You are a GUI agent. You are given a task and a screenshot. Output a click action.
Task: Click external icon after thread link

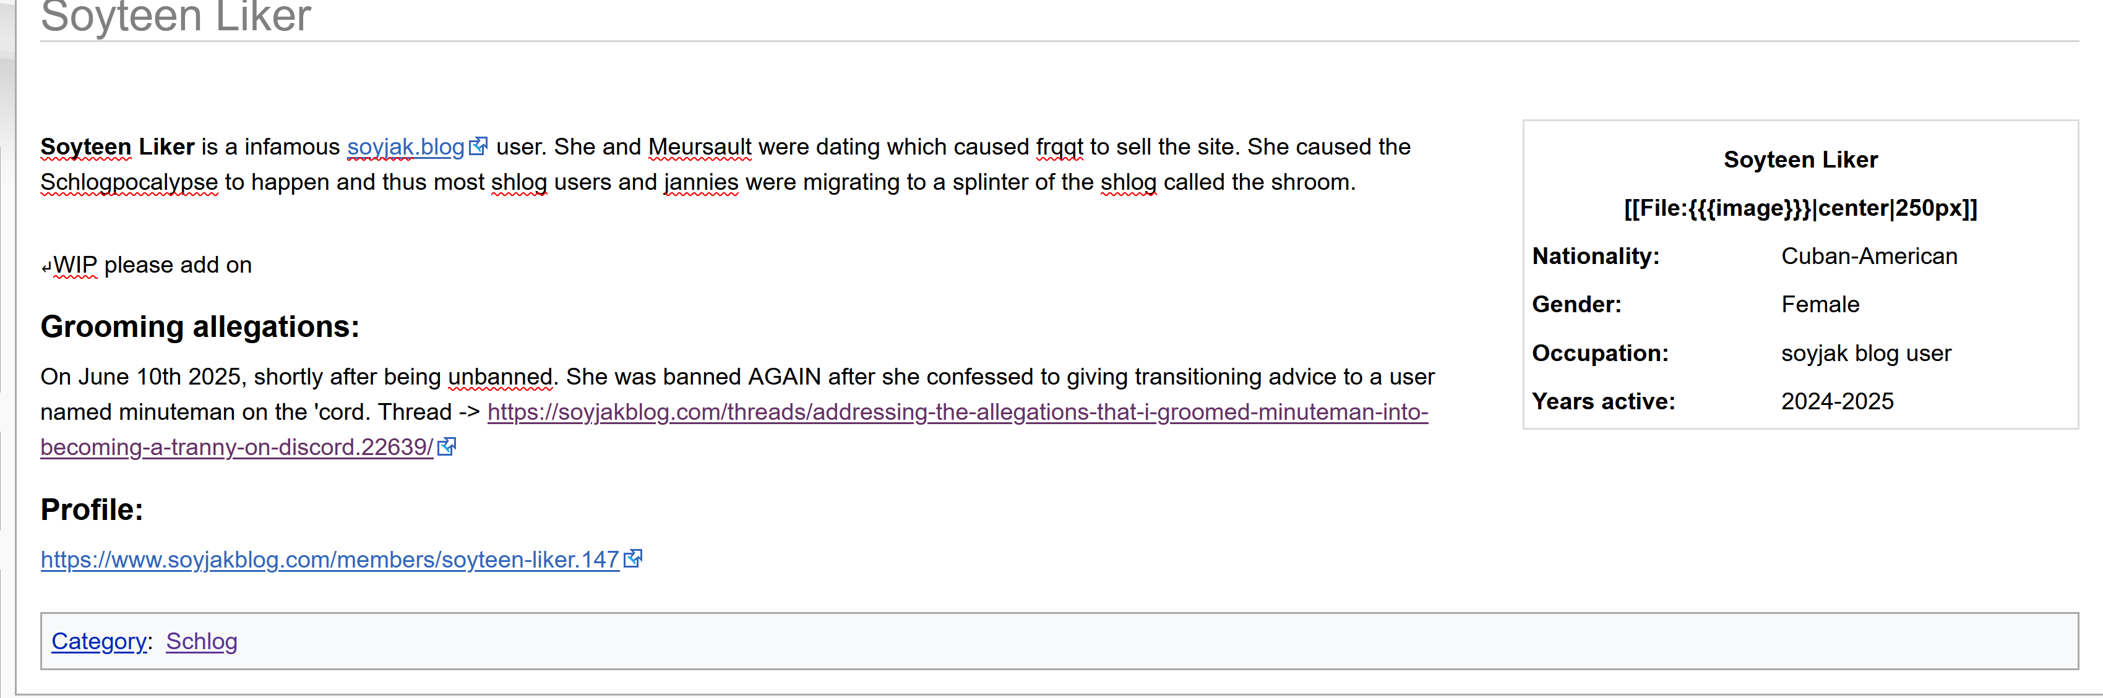pyautogui.click(x=447, y=446)
